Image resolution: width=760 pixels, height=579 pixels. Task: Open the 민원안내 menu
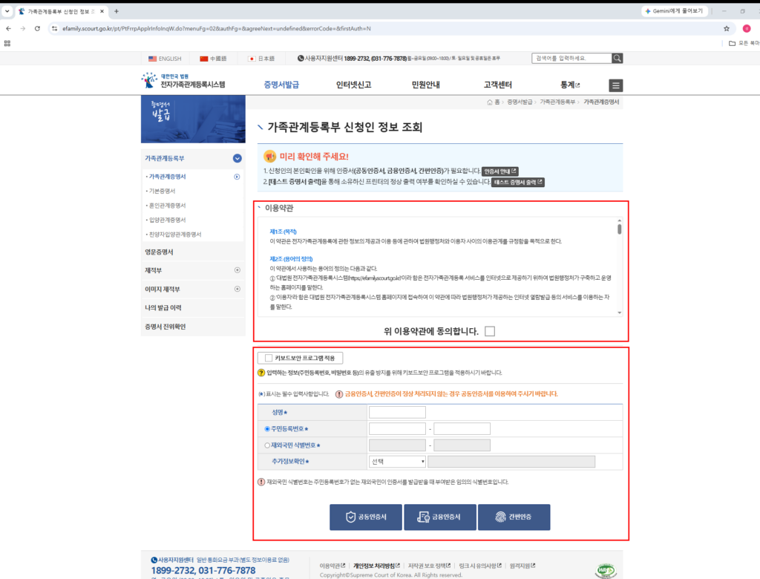point(425,85)
